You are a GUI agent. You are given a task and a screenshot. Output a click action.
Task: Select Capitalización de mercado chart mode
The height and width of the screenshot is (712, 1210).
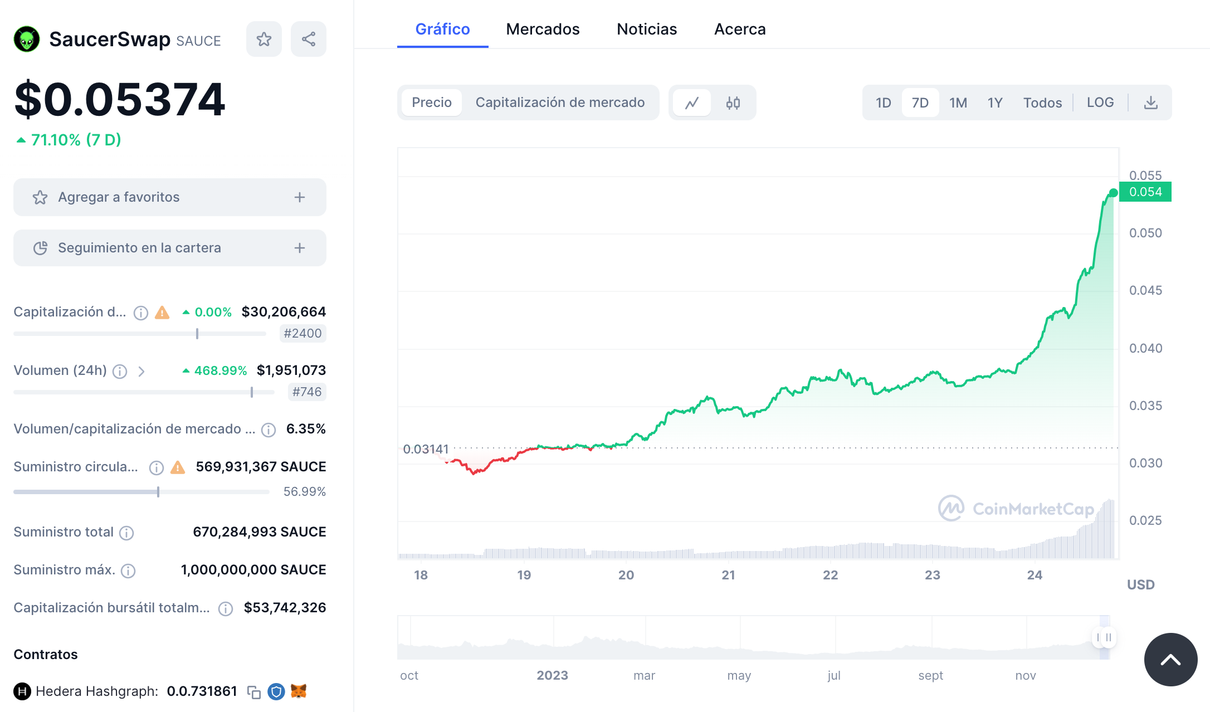pyautogui.click(x=560, y=103)
